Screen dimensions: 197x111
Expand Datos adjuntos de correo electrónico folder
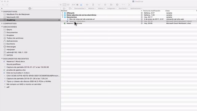62,15
